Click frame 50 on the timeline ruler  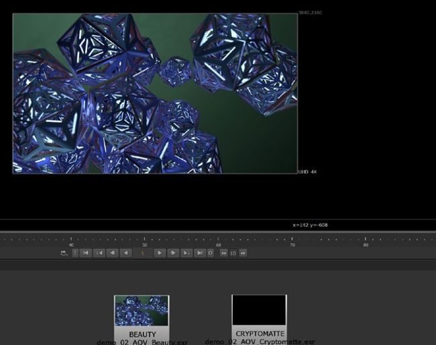click(x=145, y=240)
